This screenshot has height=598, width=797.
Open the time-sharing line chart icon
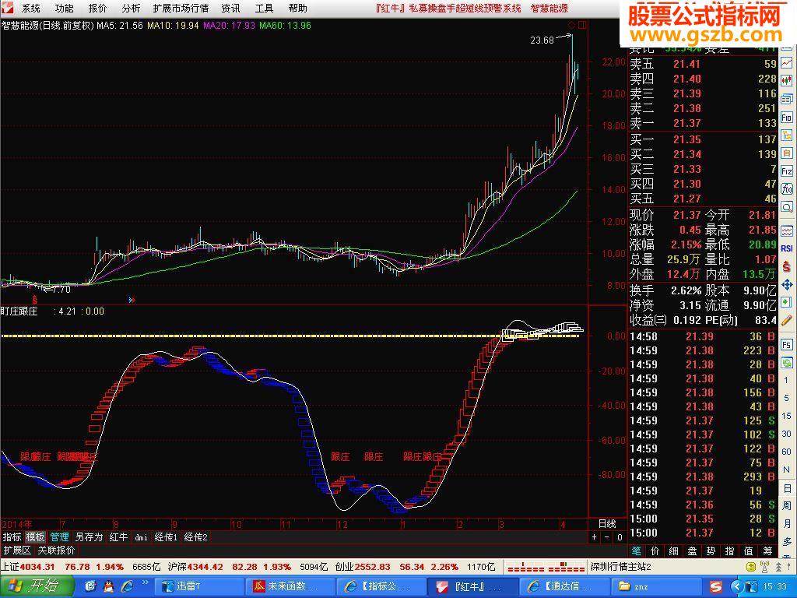point(786,63)
